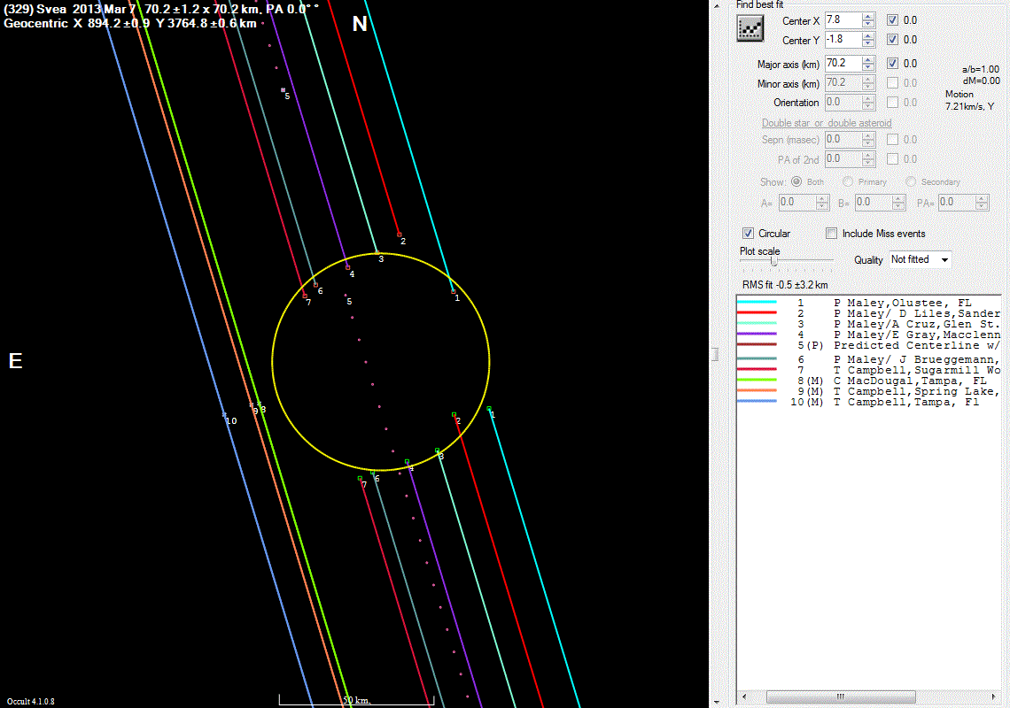
Task: Select observer row 3 P Maley/A Cruz
Action: pos(868,324)
